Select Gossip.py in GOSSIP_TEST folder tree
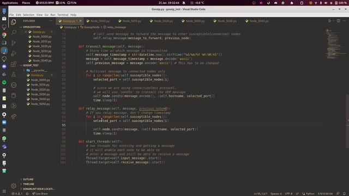 click(37, 75)
